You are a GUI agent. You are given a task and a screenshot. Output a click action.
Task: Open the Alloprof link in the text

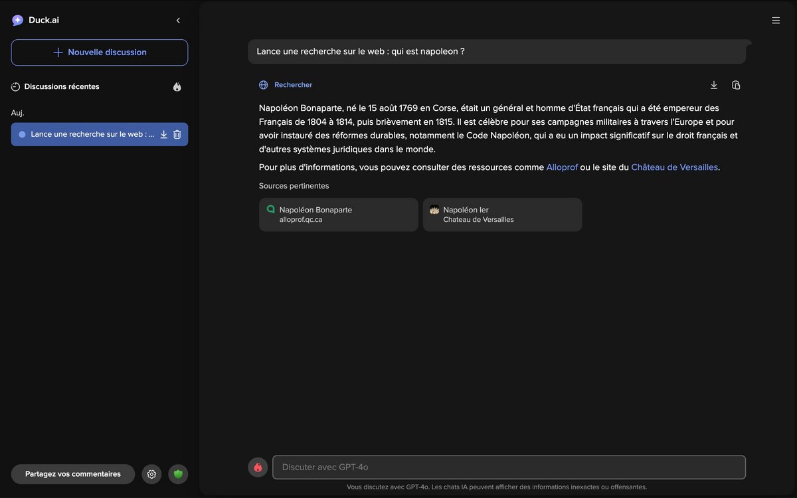pos(562,167)
